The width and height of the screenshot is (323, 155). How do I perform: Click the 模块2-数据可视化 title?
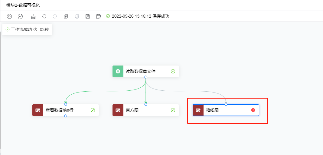click(23, 5)
